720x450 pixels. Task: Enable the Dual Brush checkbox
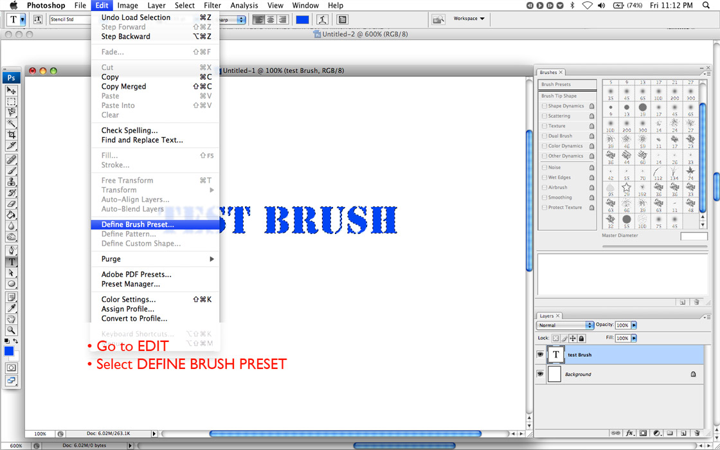tap(544, 136)
